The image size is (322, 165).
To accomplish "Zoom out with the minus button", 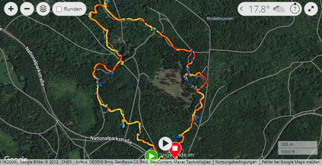I will [x=27, y=9].
